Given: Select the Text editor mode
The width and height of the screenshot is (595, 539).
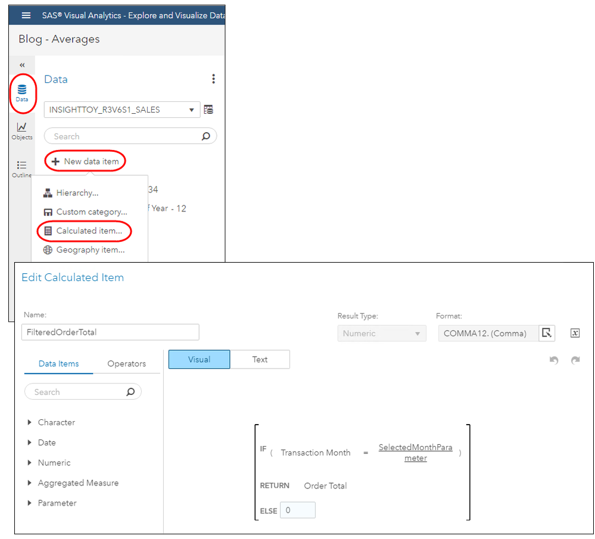Looking at the screenshot, I should tap(260, 359).
